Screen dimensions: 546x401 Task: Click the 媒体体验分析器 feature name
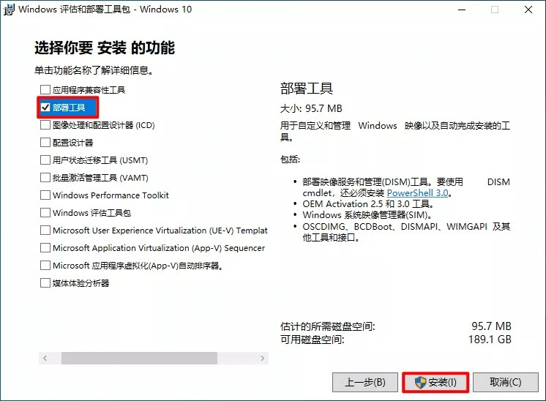[x=81, y=283]
